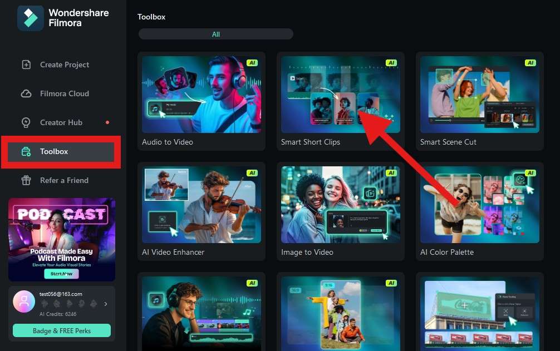Go to the Creator Hub section
Viewport: 560px width, 351px height.
[61, 122]
